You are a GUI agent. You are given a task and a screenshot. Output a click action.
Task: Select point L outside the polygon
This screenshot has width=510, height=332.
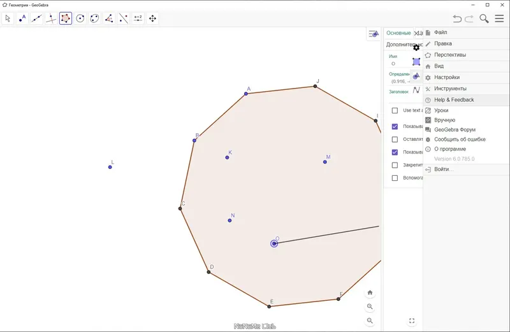pyautogui.click(x=110, y=167)
